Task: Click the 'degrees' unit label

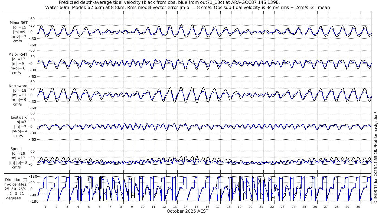Action: click(14, 198)
